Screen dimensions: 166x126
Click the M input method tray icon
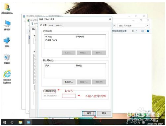(x=143, y=123)
